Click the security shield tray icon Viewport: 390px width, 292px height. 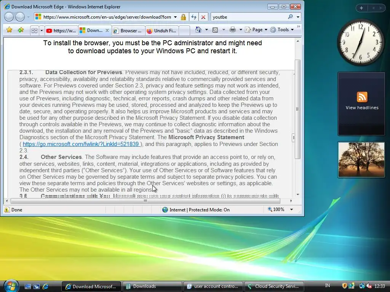coord(344,286)
